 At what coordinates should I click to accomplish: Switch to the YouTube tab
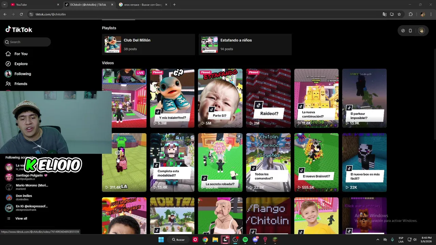(34, 5)
